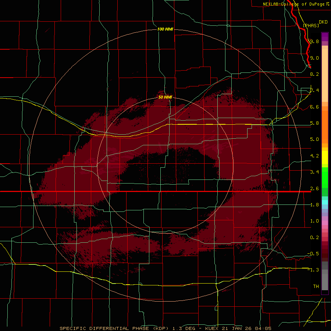Click the 6.6 legend value
Viewport: 331px width, 331px height.
pos(314,107)
